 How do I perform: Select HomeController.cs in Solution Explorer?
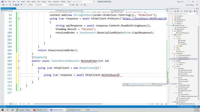click(183, 57)
